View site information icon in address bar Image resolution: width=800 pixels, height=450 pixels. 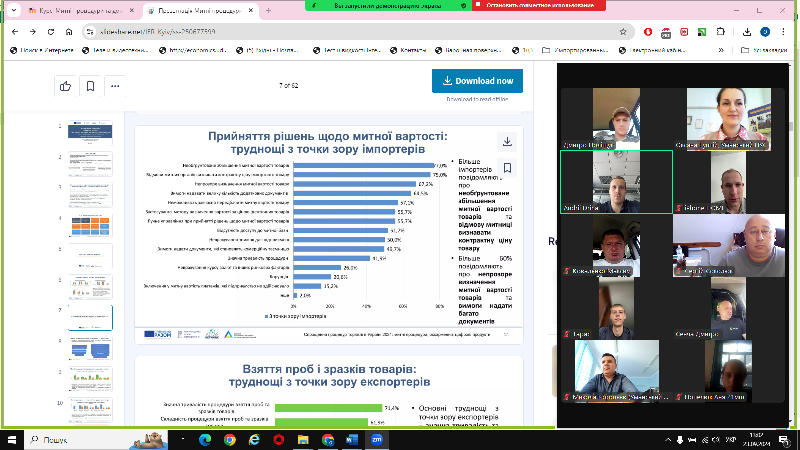(90, 32)
